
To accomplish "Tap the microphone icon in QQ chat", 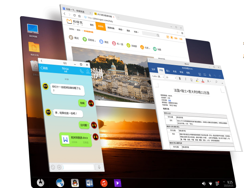I will point(99,167).
